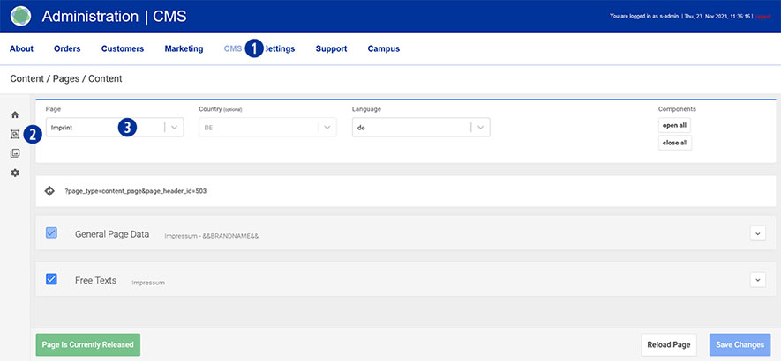Open the Page dropdown showing Imprint
The image size is (781, 361).
(x=175, y=128)
